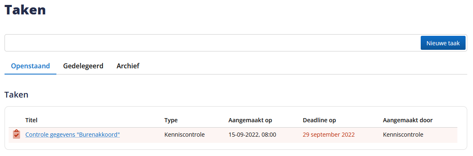473x156 pixels.
Task: Select the Deadline op column header
Action: (319, 120)
